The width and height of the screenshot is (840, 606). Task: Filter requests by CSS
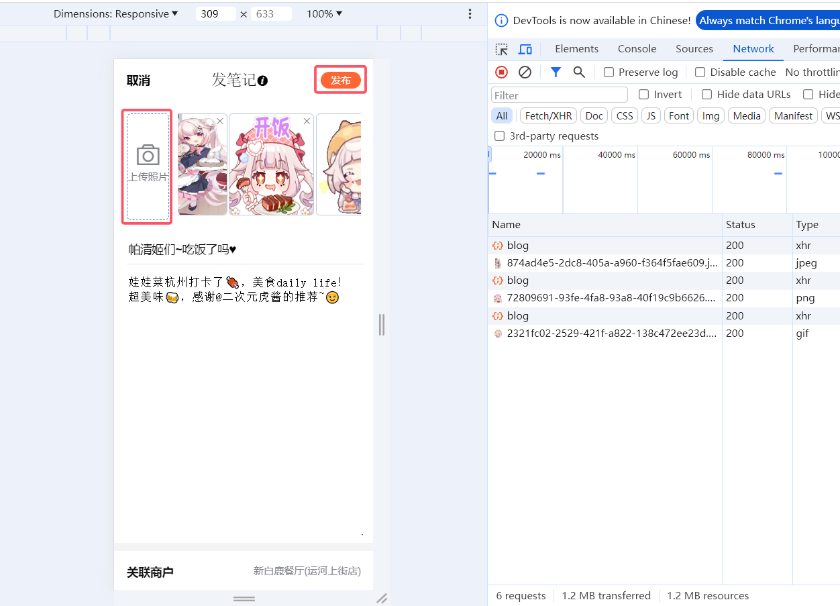[625, 116]
